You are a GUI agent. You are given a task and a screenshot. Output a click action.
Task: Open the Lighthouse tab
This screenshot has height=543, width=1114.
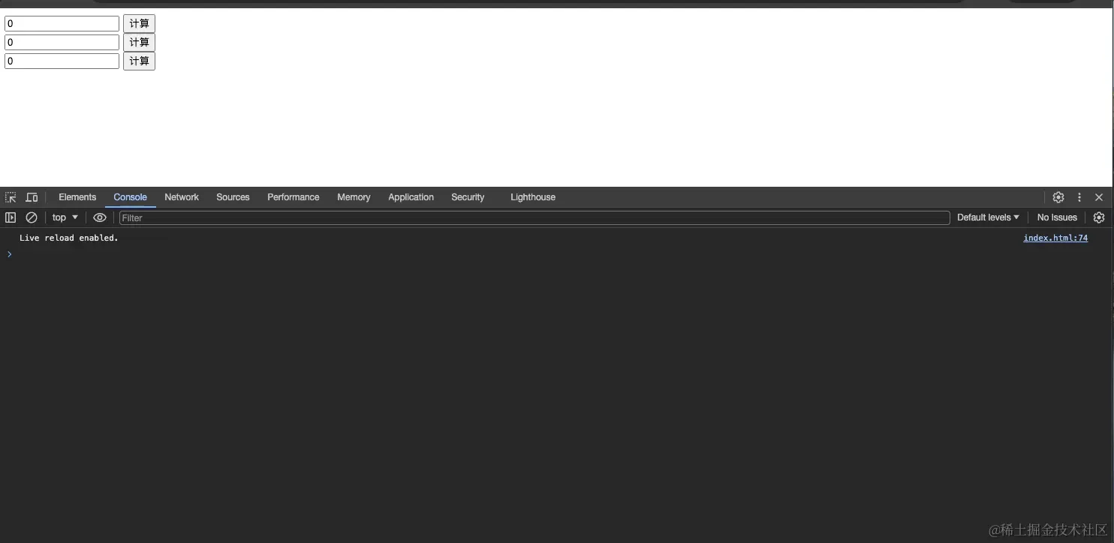tap(533, 197)
